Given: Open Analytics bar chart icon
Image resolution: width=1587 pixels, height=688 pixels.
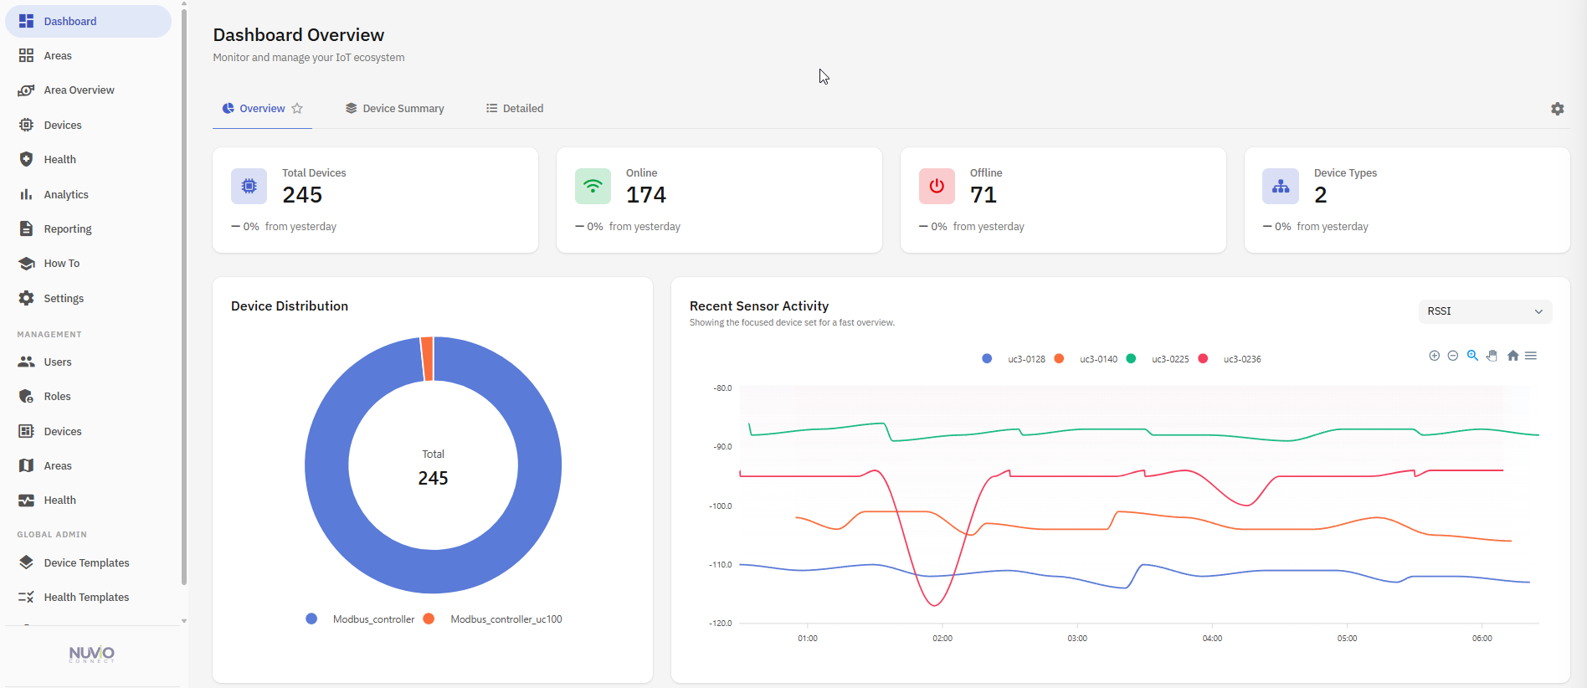Looking at the screenshot, I should [26, 194].
